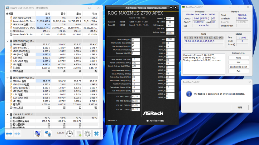
Task: Click blue info icon in TestMem5 completion dialog
Action: [x=189, y=94]
